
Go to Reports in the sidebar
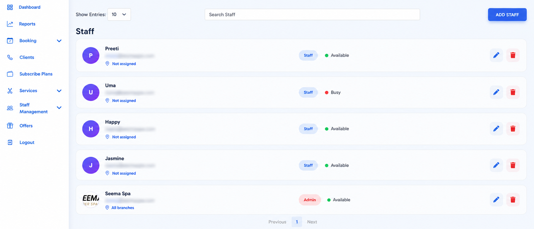(x=27, y=24)
